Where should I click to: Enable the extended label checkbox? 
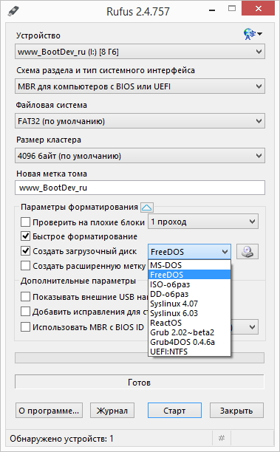(x=25, y=265)
